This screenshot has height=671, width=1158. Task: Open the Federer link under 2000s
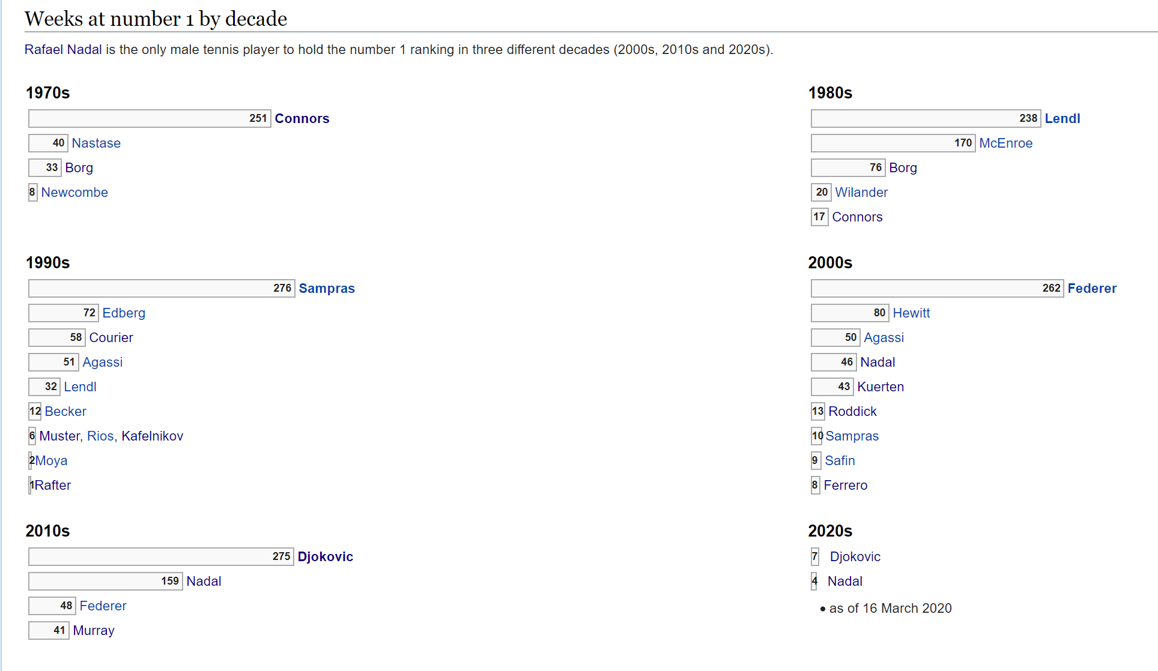tap(1091, 289)
